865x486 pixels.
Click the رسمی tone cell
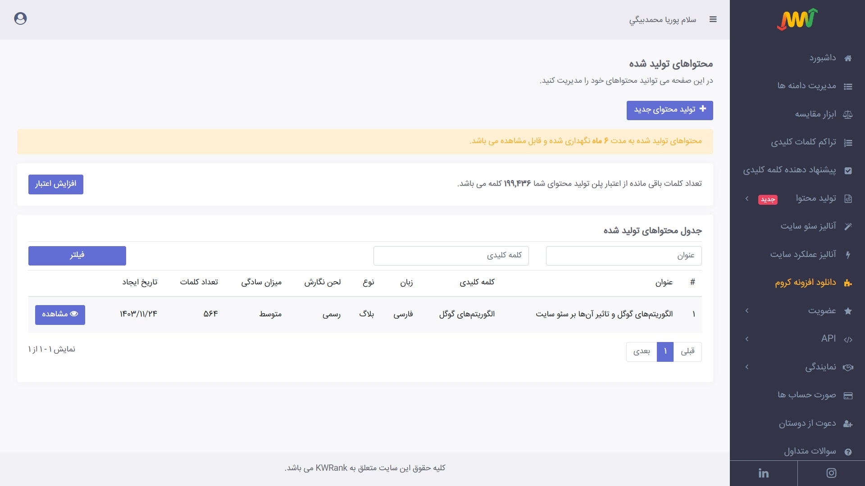(x=332, y=314)
